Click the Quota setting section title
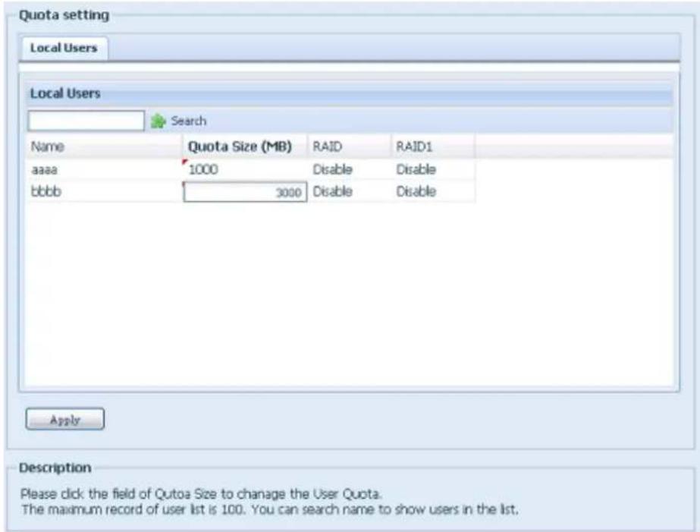The height and width of the screenshot is (532, 700). coord(64,15)
